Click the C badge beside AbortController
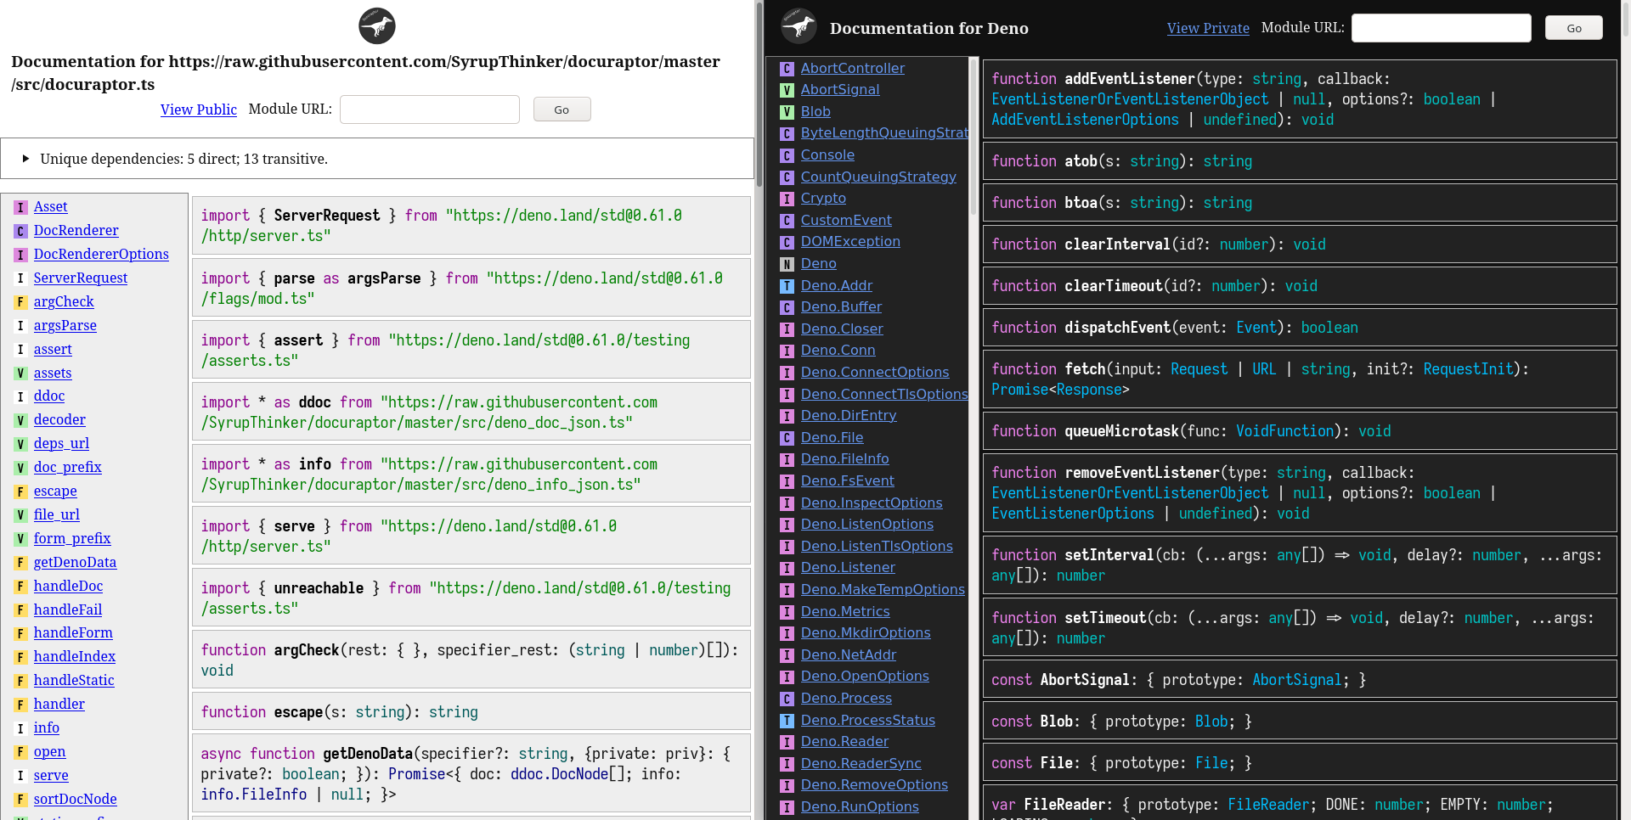This screenshot has width=1631, height=820. click(x=787, y=69)
